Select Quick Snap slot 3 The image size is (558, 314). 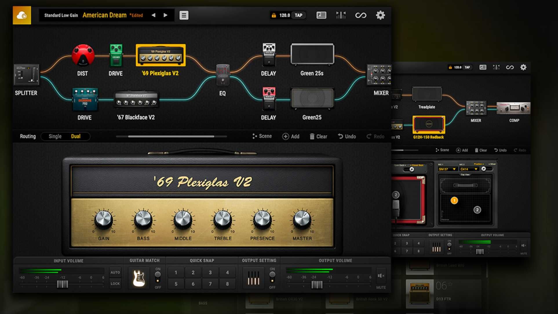click(210, 273)
